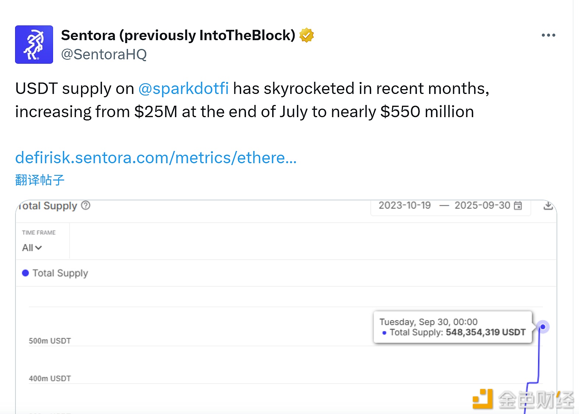Viewport: 579px width, 414px height.
Task: Click the chevron beside All
Action: [x=38, y=248]
